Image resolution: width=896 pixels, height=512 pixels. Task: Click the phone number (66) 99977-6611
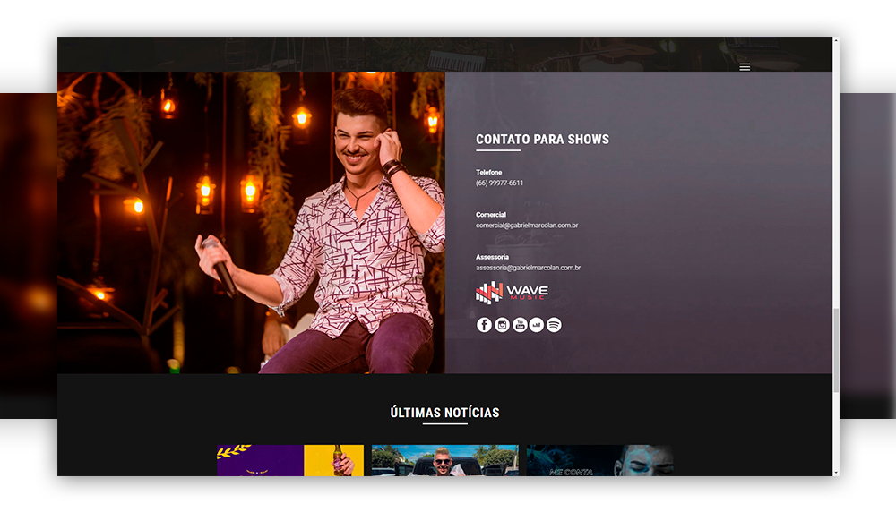[499, 183]
